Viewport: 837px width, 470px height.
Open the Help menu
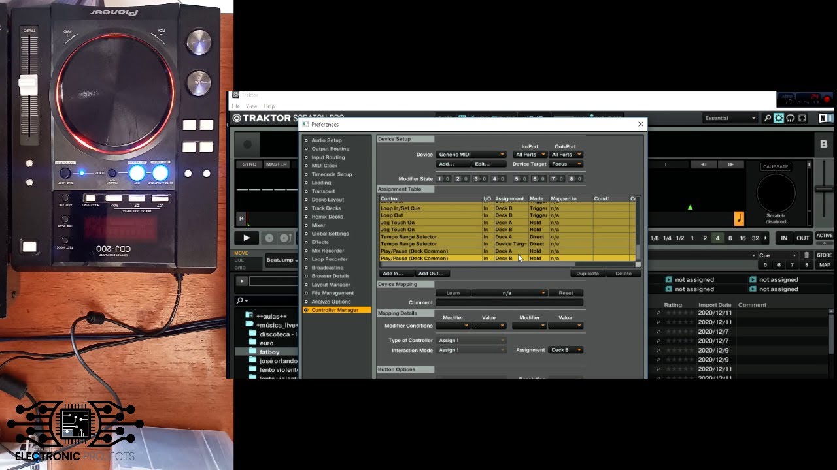[269, 106]
